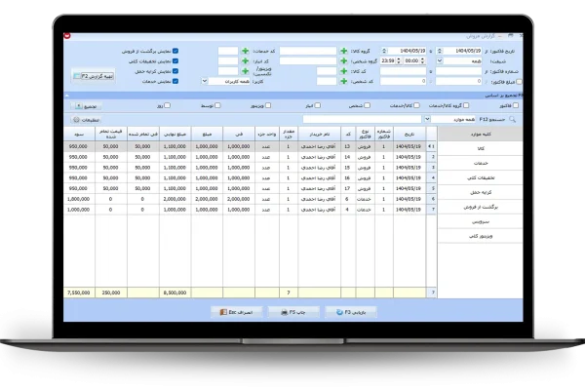The image size is (585, 390).
Task: Enable the فاکتور grouping checkbox
Action: (517, 105)
